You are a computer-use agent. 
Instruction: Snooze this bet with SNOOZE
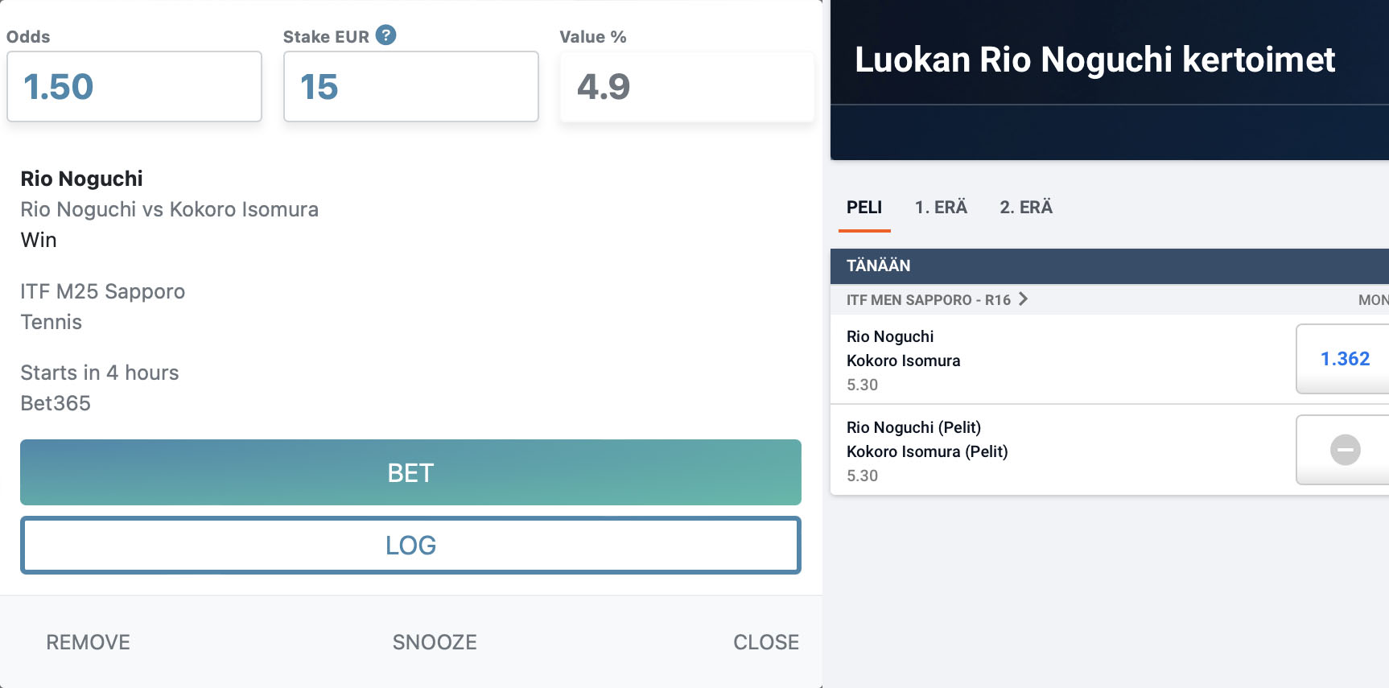(435, 642)
